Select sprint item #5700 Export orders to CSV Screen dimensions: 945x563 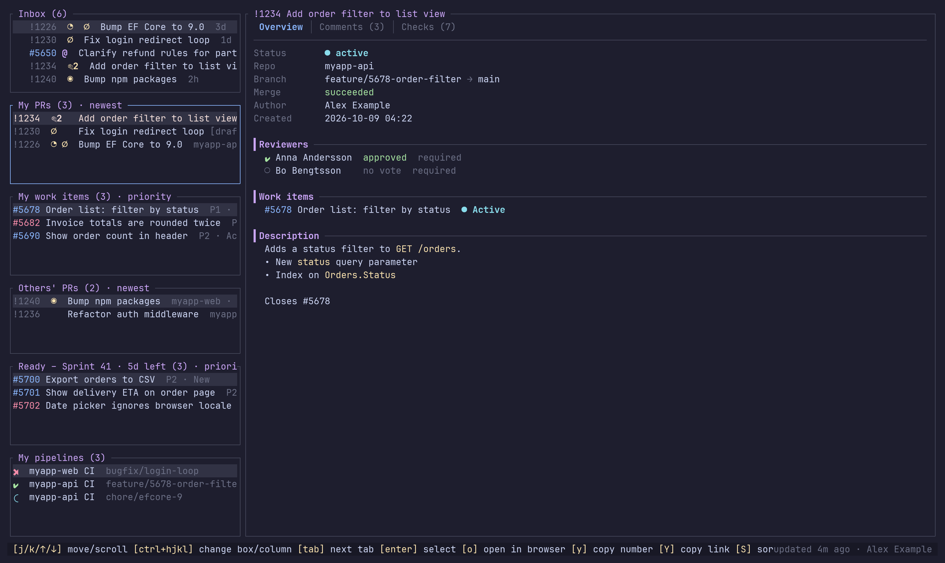click(125, 380)
